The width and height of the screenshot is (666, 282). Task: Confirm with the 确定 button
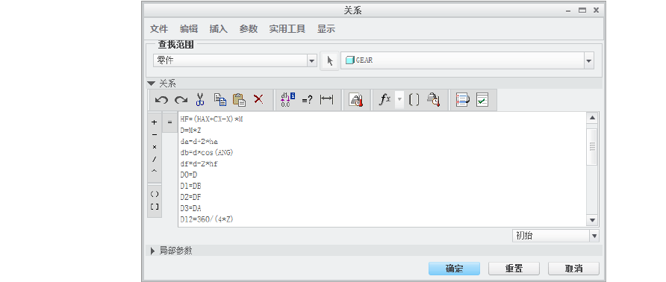pyautogui.click(x=455, y=269)
